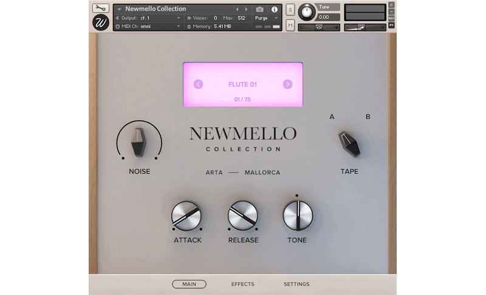
Task: Click the 01 / 75 preset counter
Action: click(x=242, y=100)
